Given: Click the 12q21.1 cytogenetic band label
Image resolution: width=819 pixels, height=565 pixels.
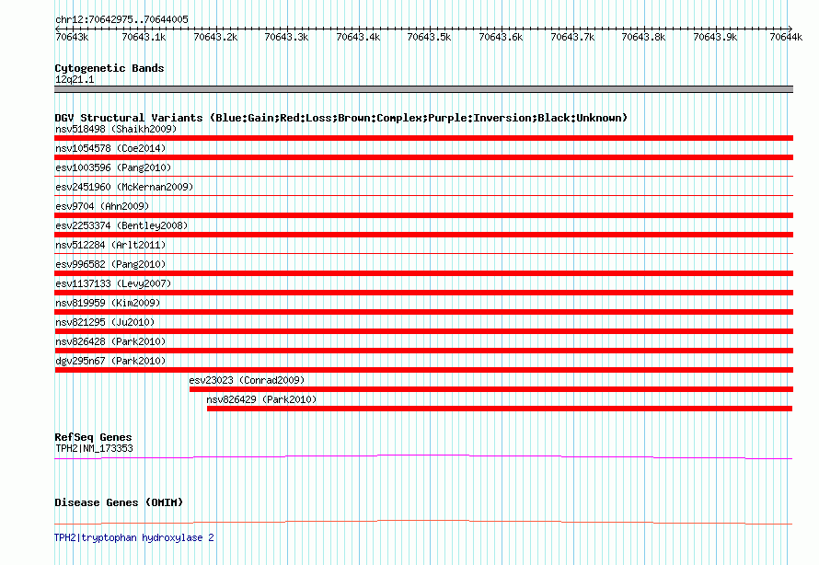Looking at the screenshot, I should [x=75, y=79].
